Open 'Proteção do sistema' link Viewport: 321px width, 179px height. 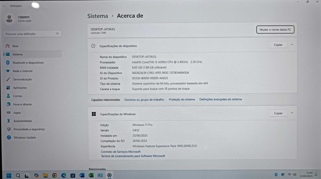point(182,99)
